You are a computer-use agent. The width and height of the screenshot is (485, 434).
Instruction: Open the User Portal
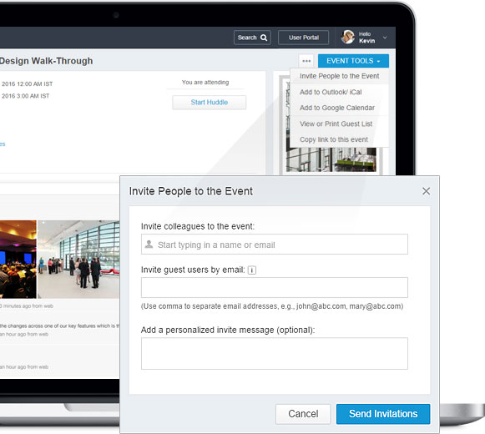tap(303, 38)
